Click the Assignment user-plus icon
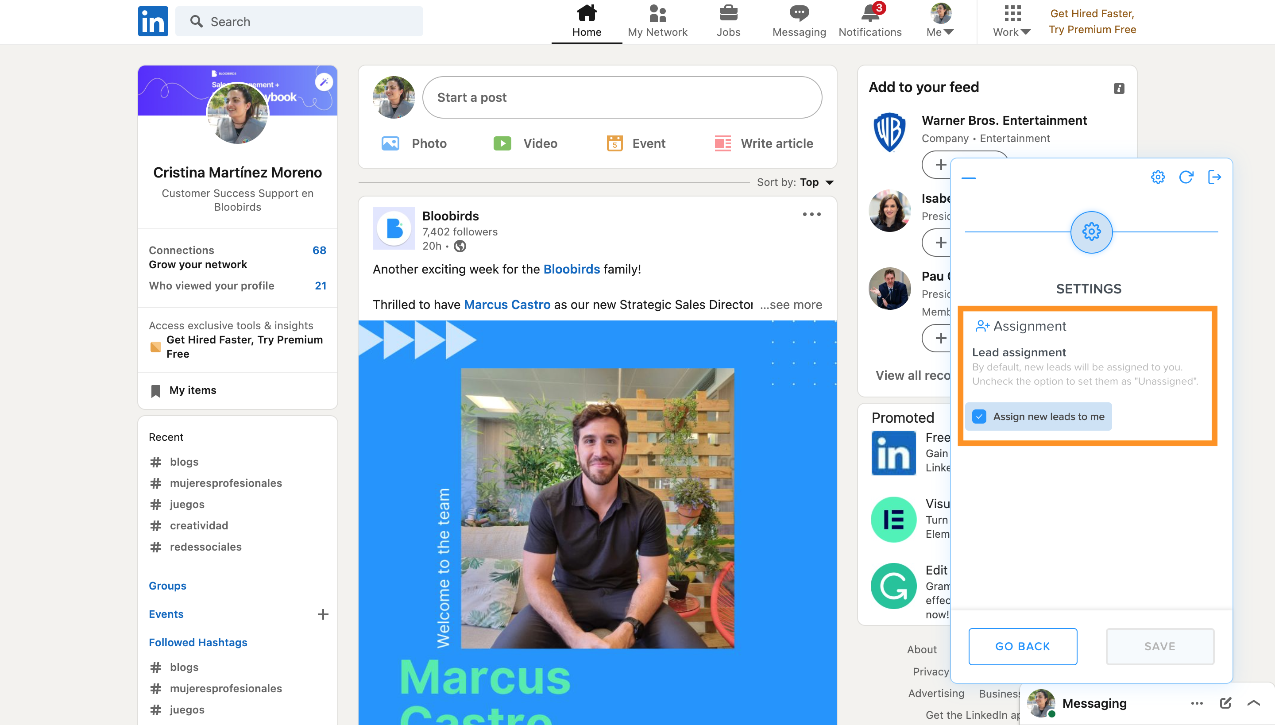1275x725 pixels. pos(982,326)
